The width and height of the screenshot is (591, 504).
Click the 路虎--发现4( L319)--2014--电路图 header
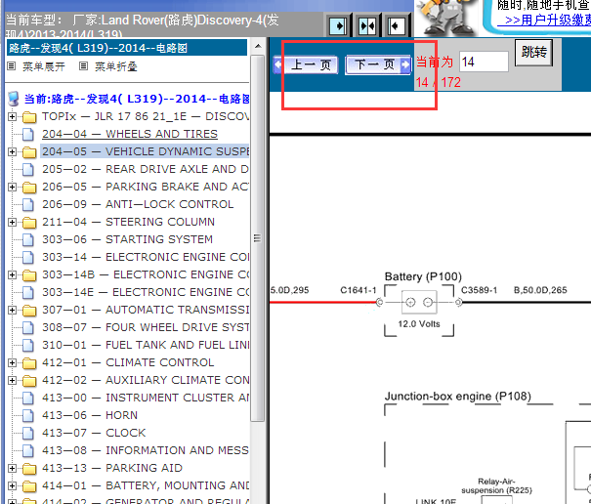[127, 48]
